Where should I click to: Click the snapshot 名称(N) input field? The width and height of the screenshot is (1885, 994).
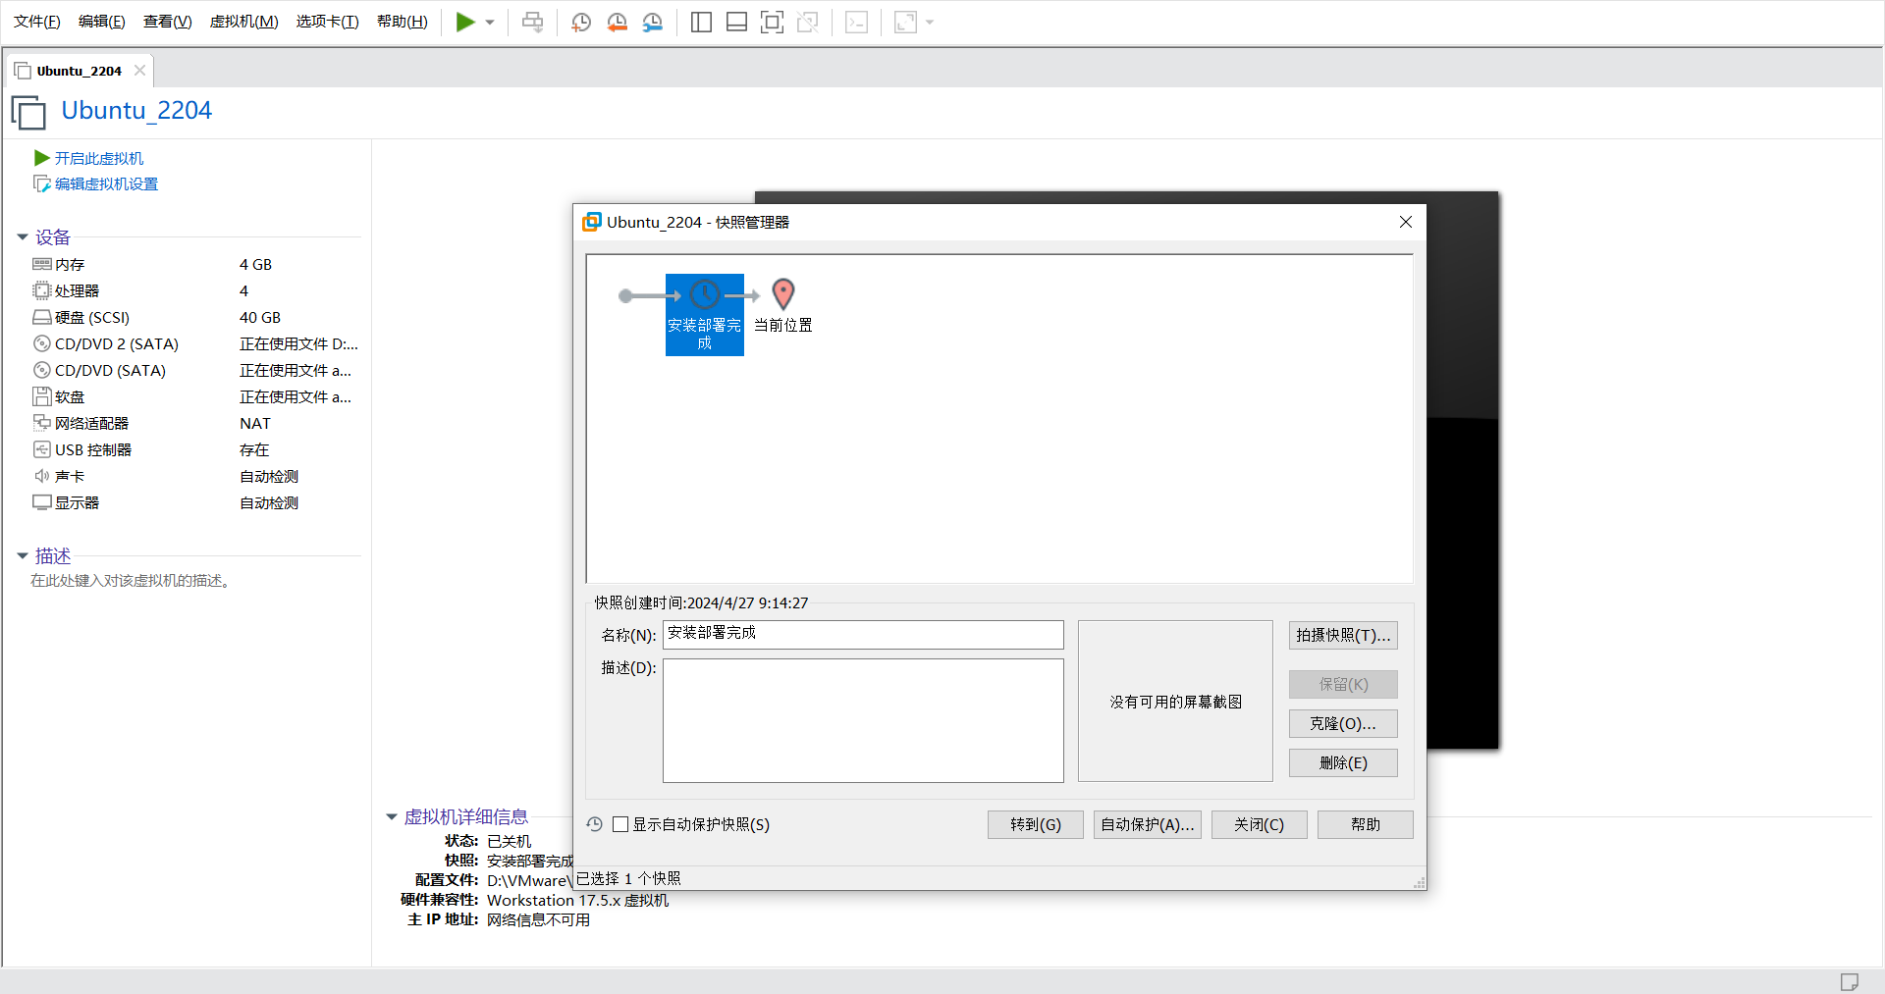[x=863, y=634]
